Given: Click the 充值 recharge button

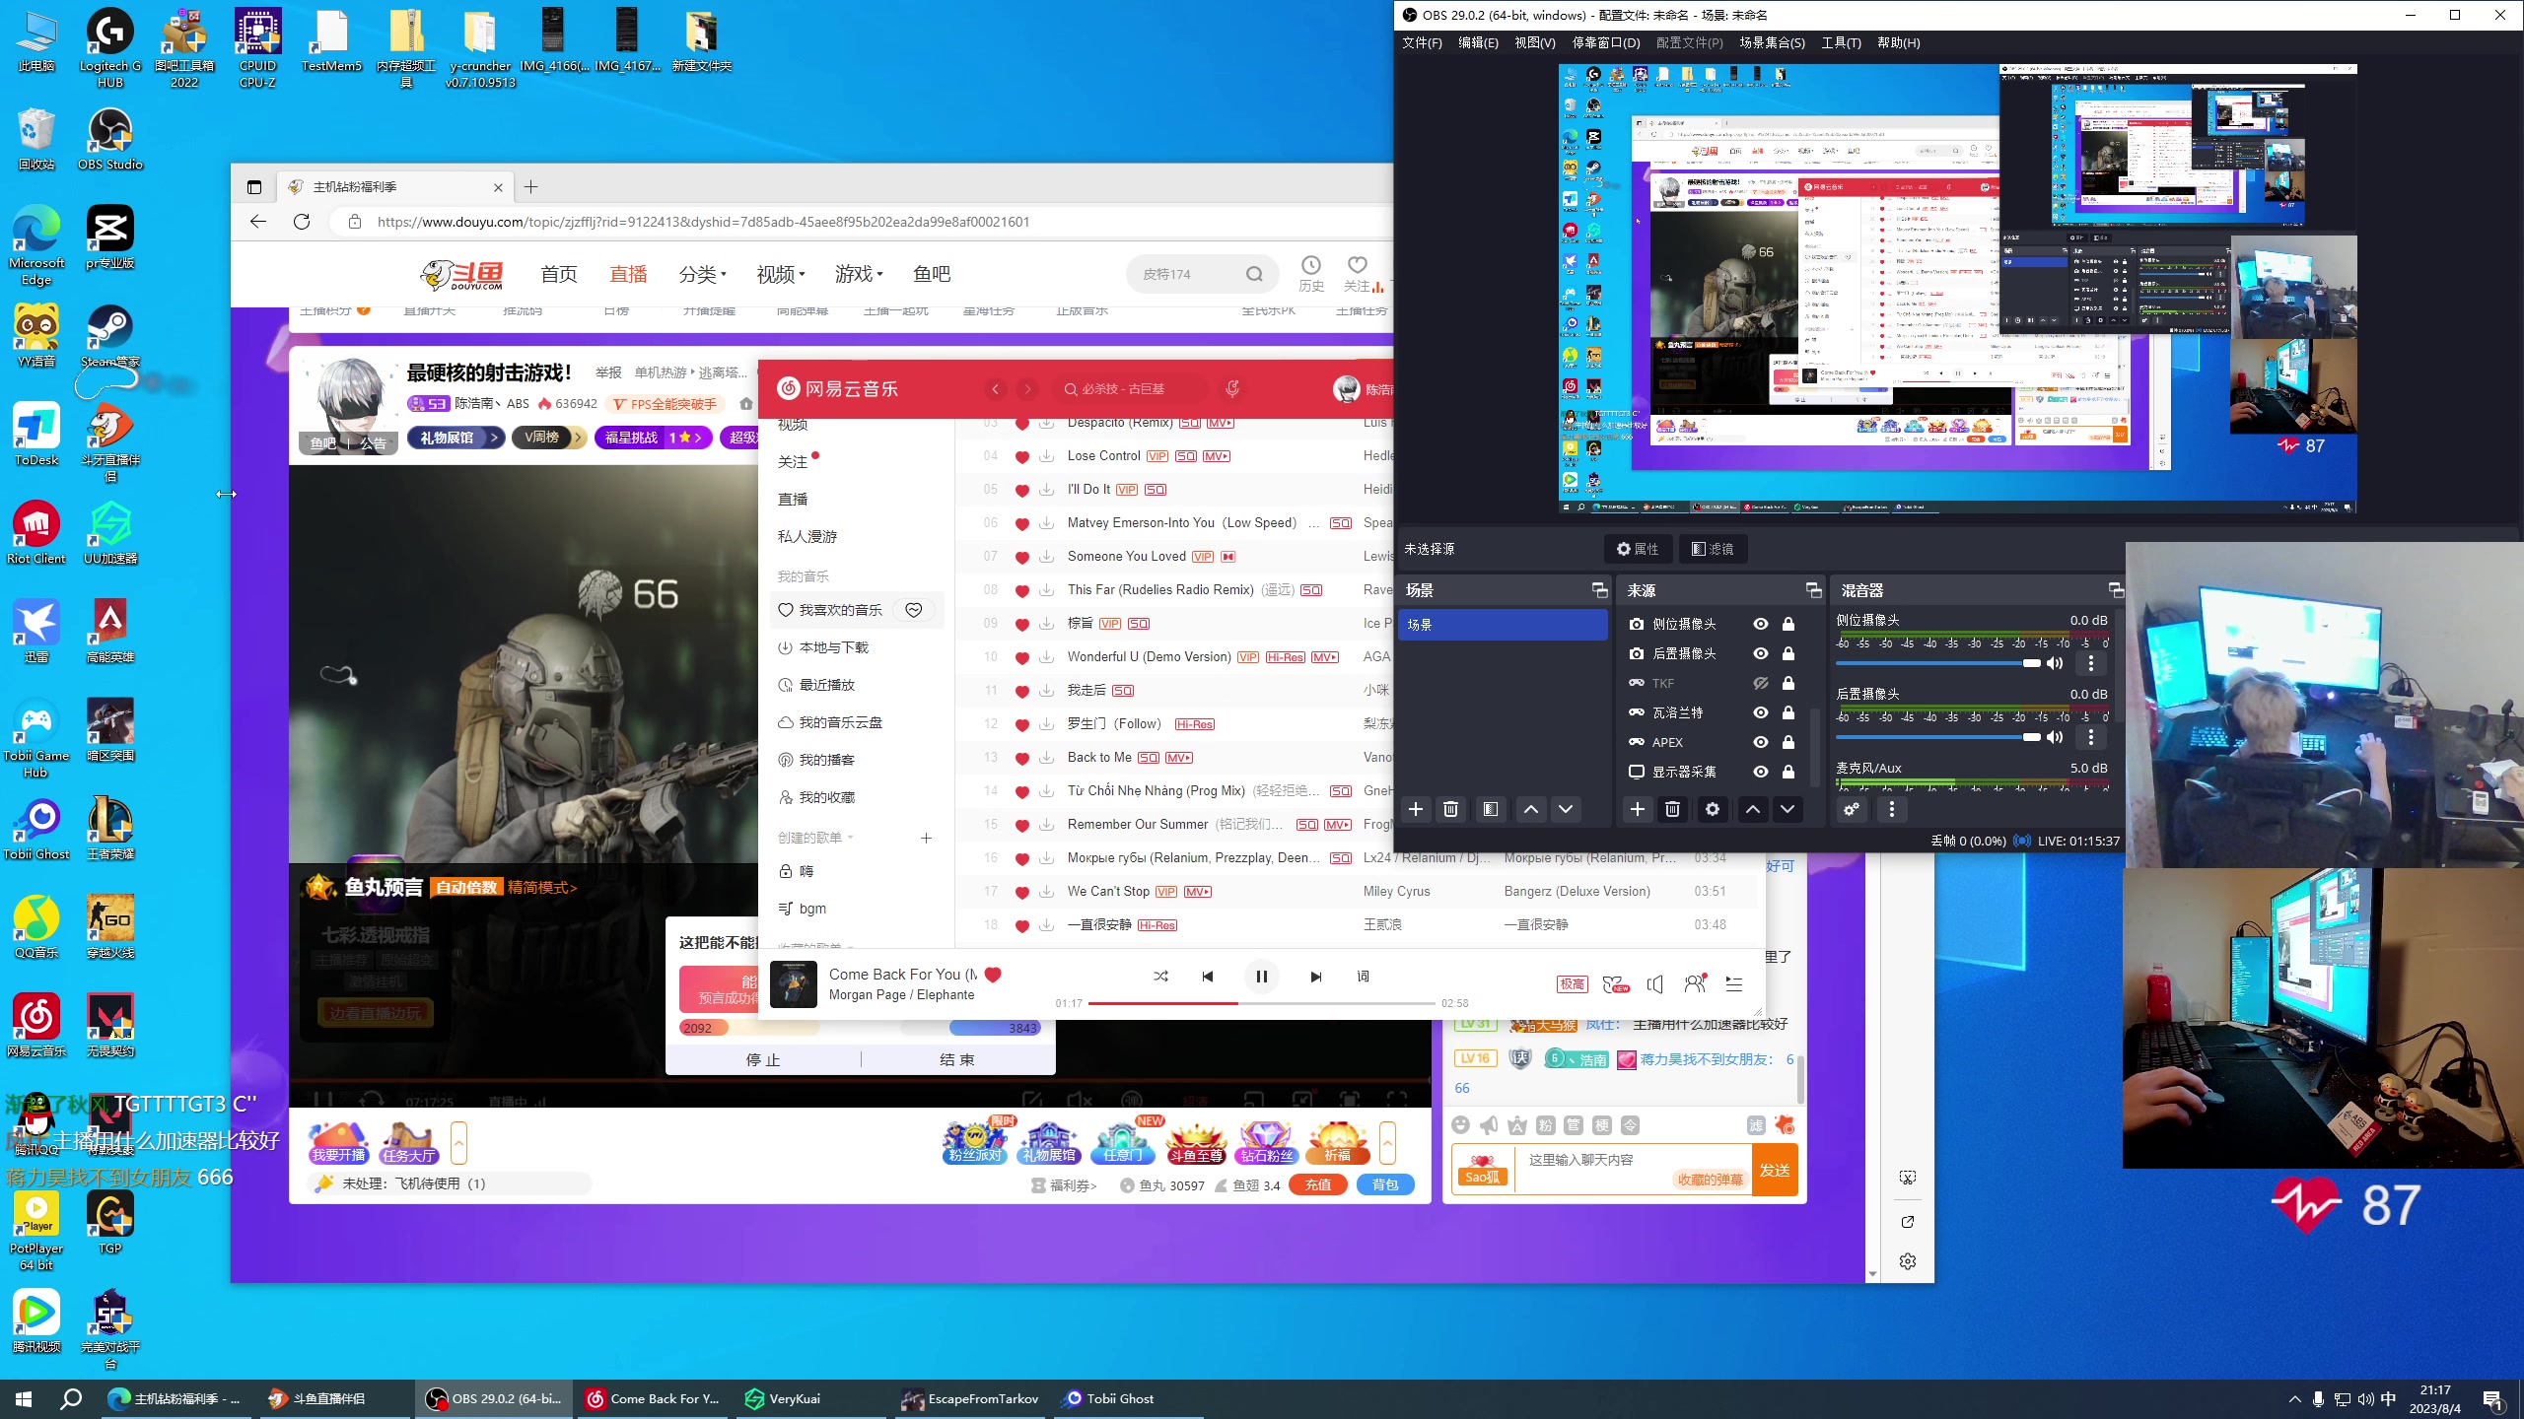Looking at the screenshot, I should pos(1318,1184).
